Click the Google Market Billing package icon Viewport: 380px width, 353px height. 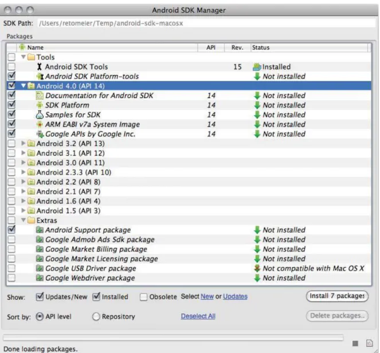coord(40,249)
